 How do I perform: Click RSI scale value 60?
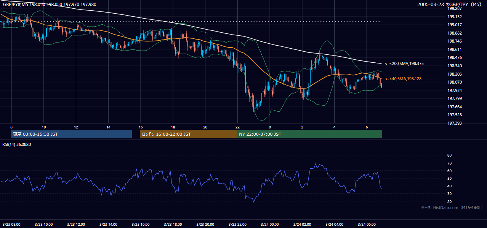[449, 171]
